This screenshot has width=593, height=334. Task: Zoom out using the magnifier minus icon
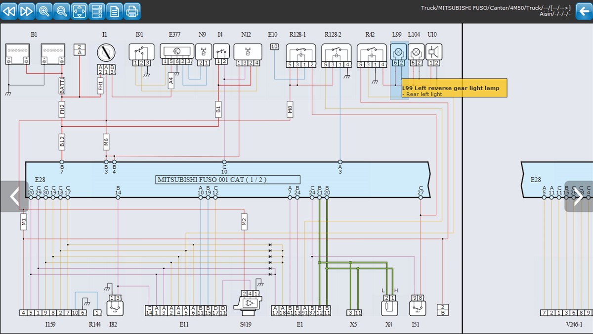tap(62, 11)
